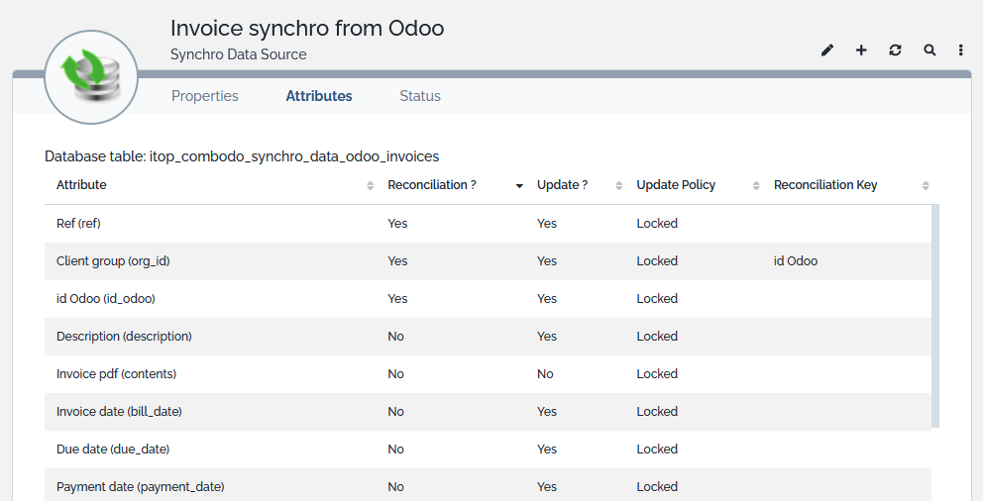Screen dimensions: 983x501
Task: Click the Synchro Data Source logo icon
Action: click(x=91, y=77)
